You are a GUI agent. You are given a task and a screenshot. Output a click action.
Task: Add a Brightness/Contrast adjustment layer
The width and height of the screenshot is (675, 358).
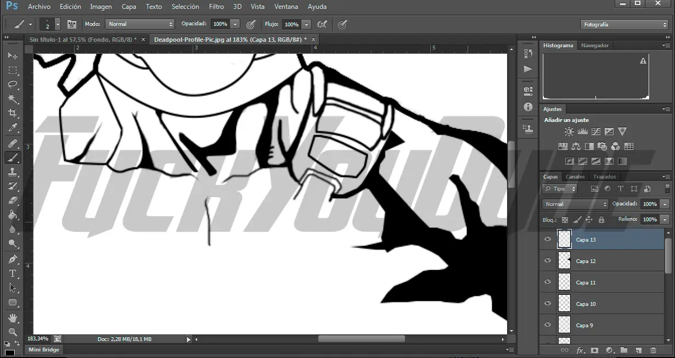[x=569, y=131]
